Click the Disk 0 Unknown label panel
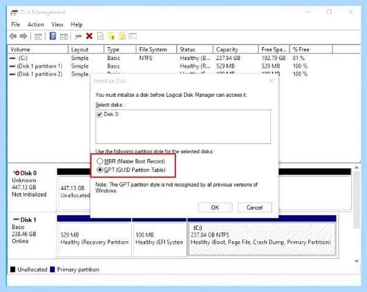Viewport: 367px width, 292px height. click(x=32, y=187)
